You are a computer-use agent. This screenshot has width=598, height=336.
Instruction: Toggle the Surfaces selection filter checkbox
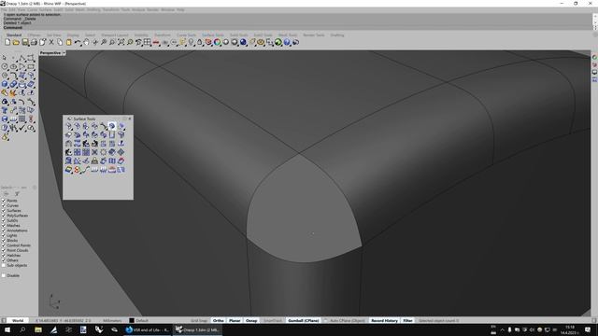pos(4,210)
